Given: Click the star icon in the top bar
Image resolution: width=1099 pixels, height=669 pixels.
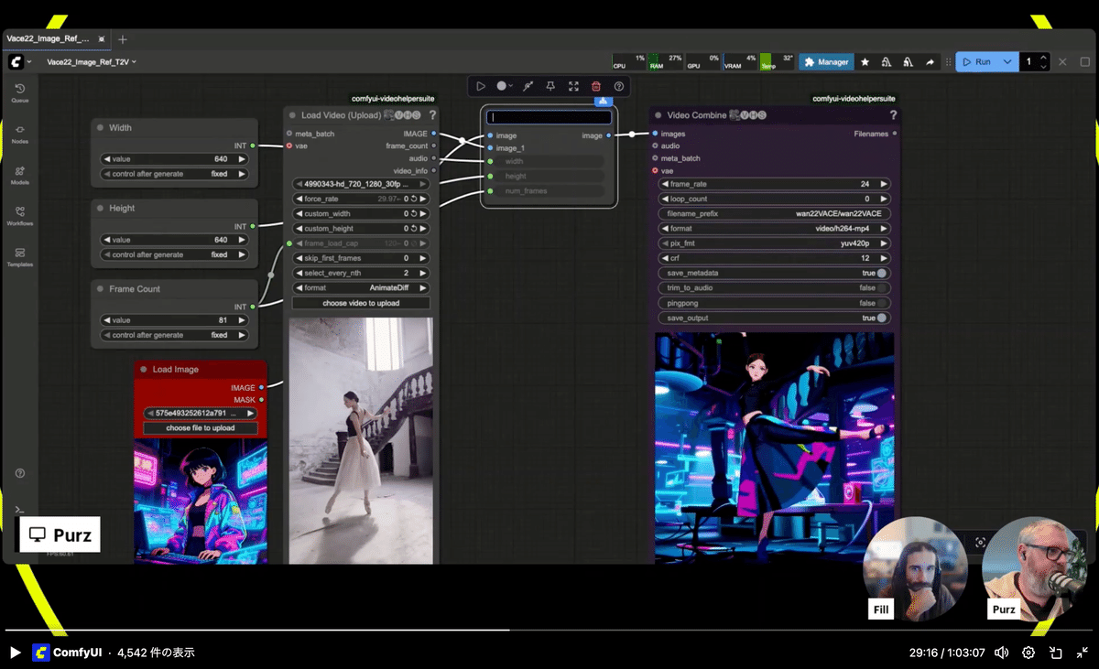Looking at the screenshot, I should 865,62.
